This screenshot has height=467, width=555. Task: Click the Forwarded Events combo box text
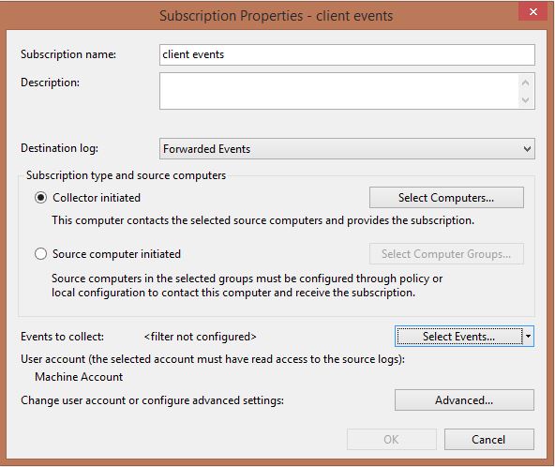pos(206,149)
